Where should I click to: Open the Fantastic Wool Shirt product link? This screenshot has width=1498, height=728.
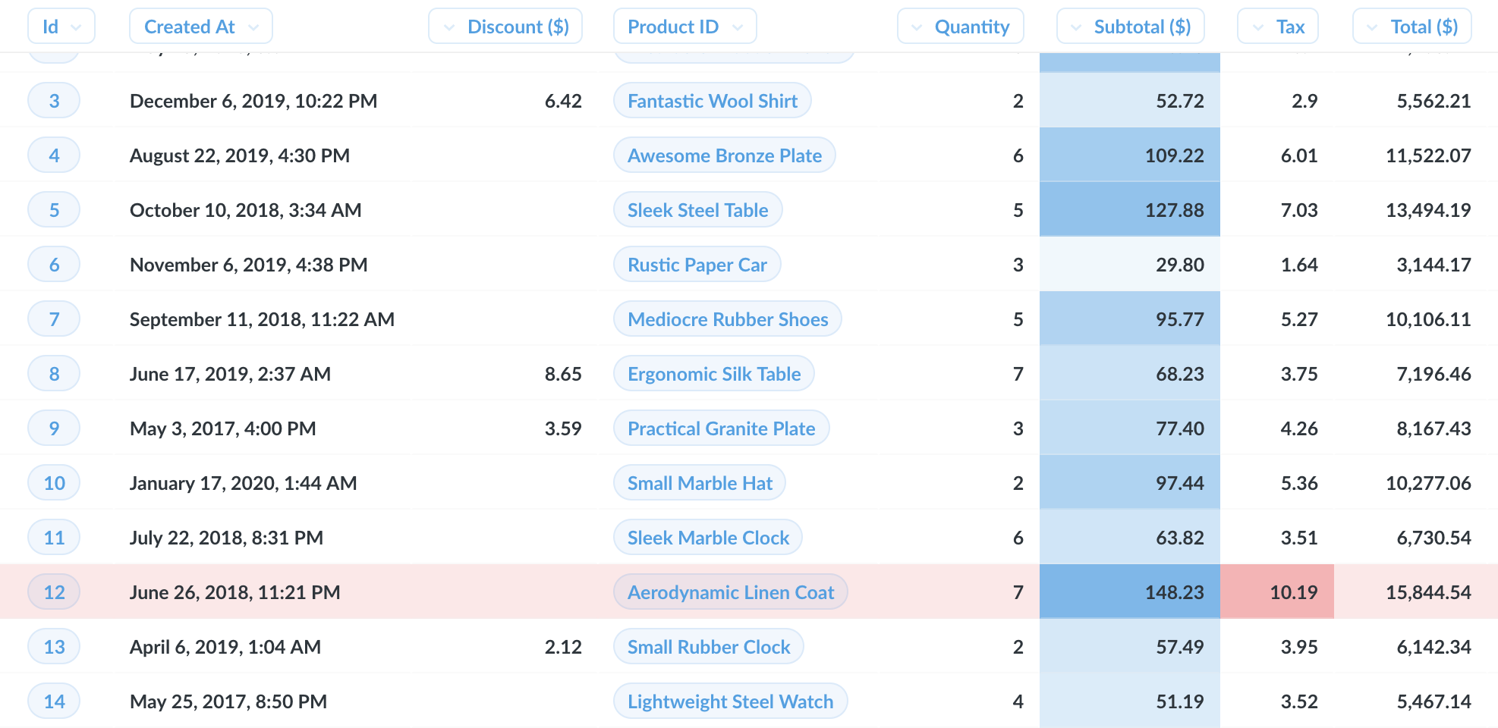pyautogui.click(x=712, y=101)
